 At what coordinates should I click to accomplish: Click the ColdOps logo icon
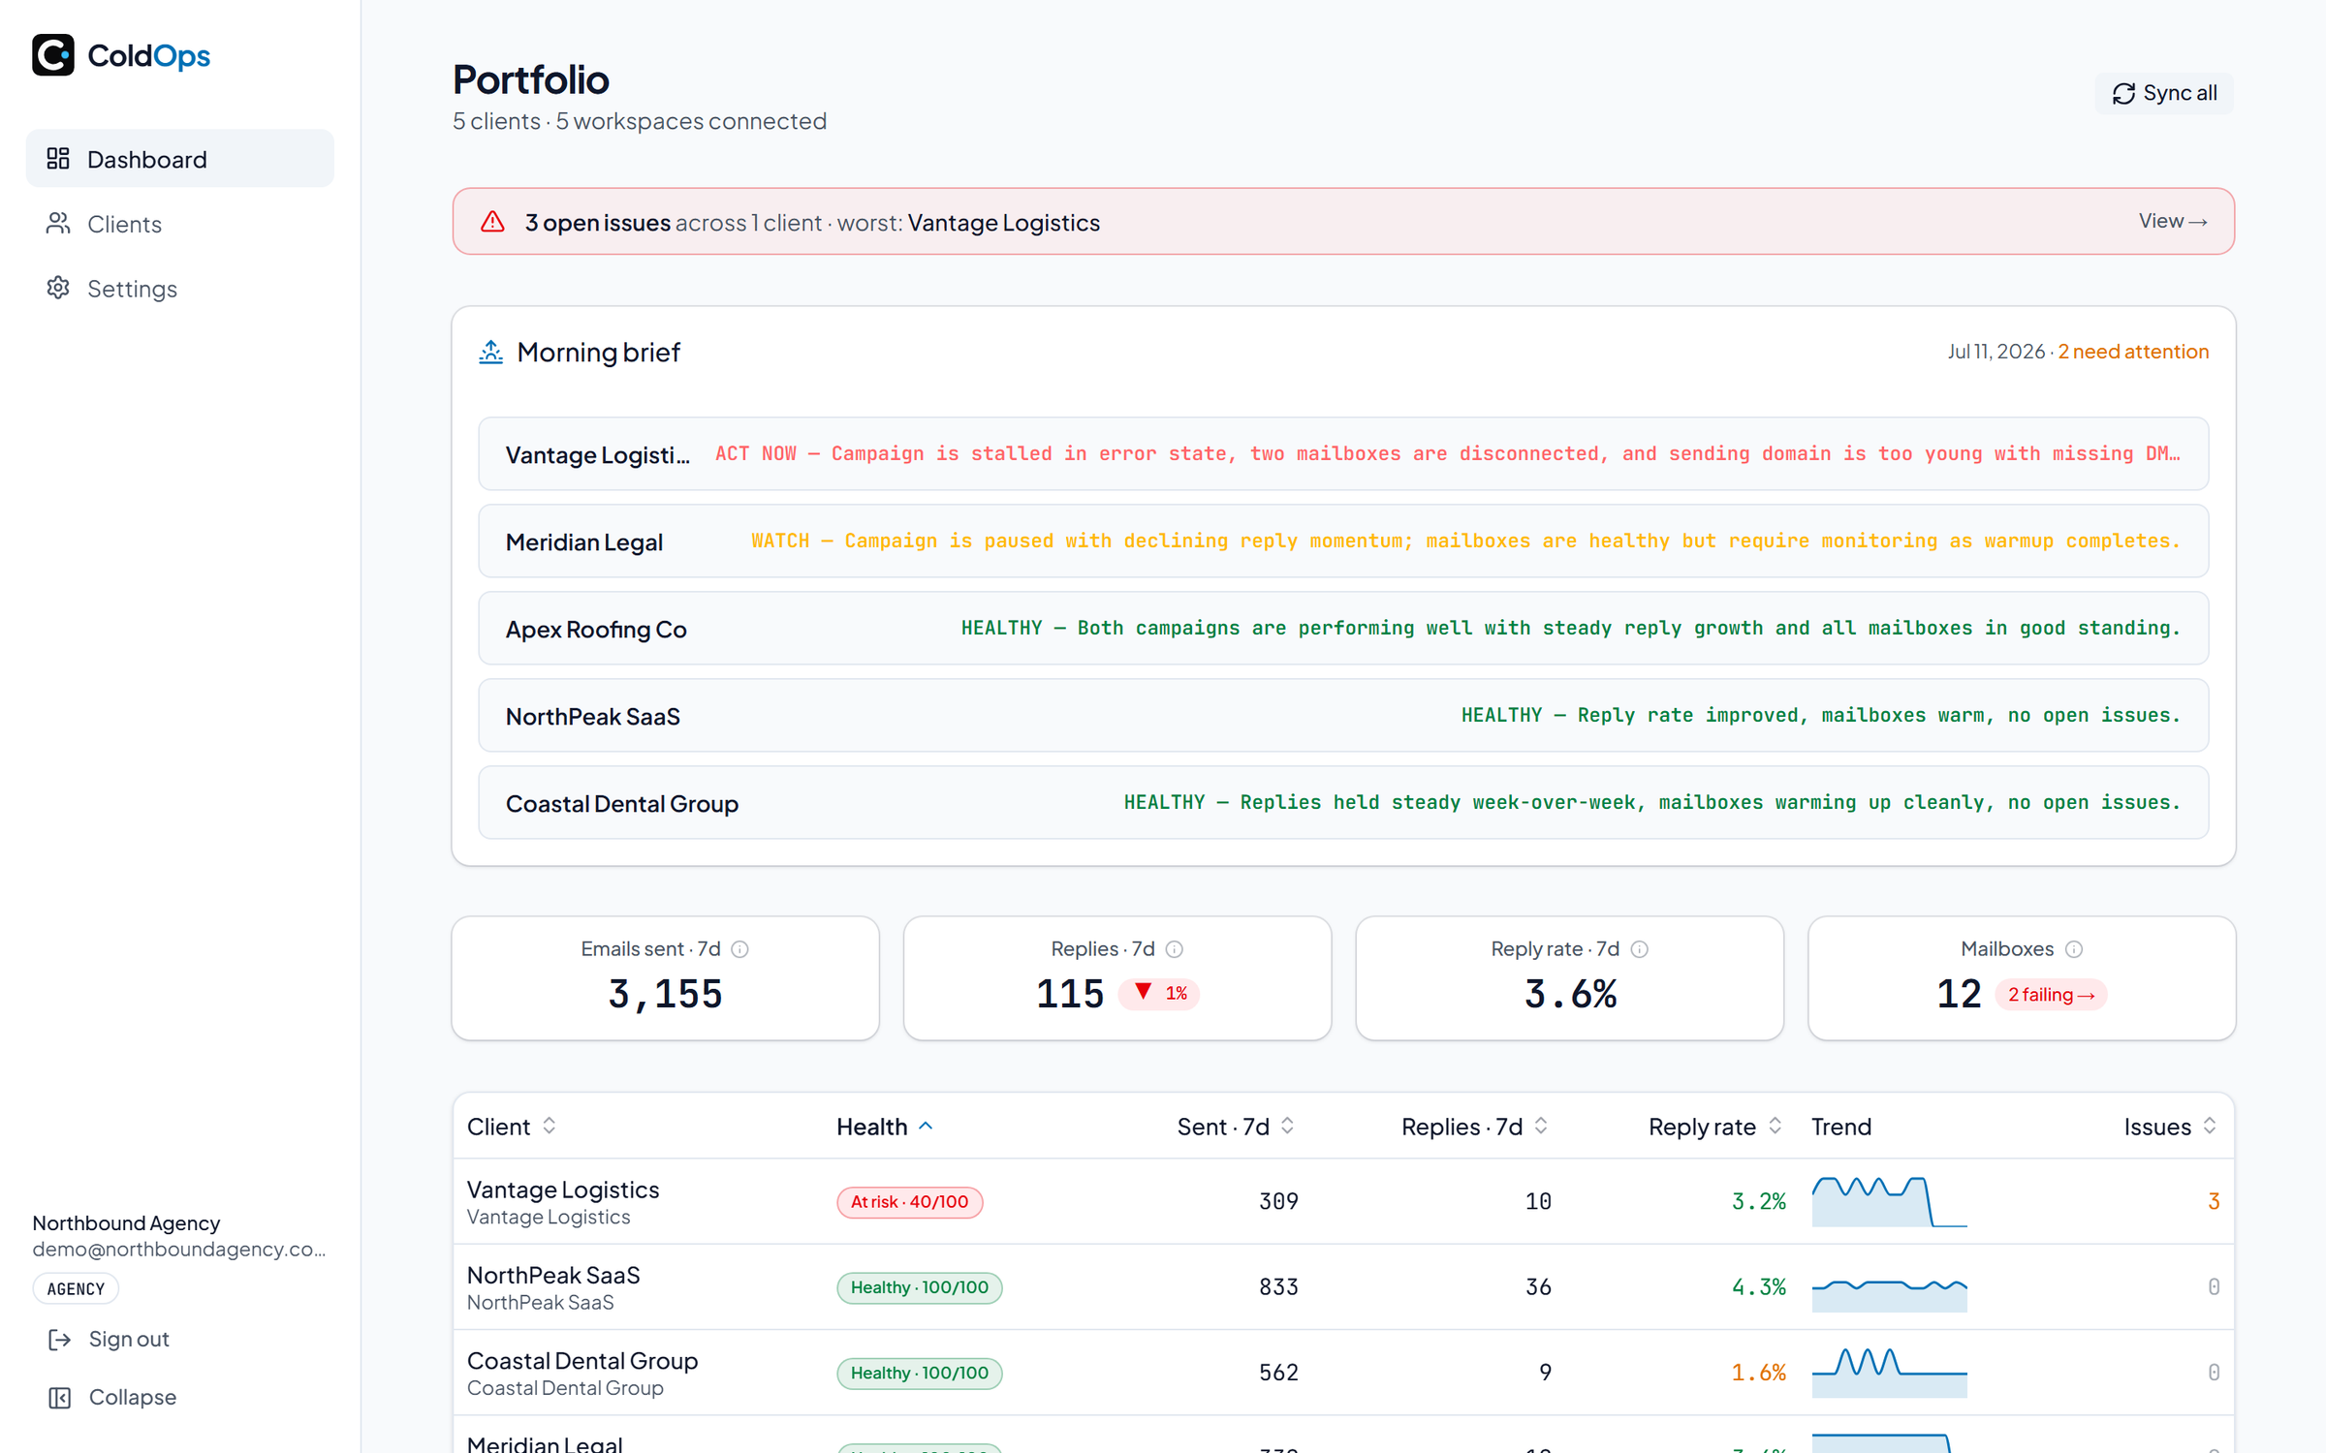[53, 55]
